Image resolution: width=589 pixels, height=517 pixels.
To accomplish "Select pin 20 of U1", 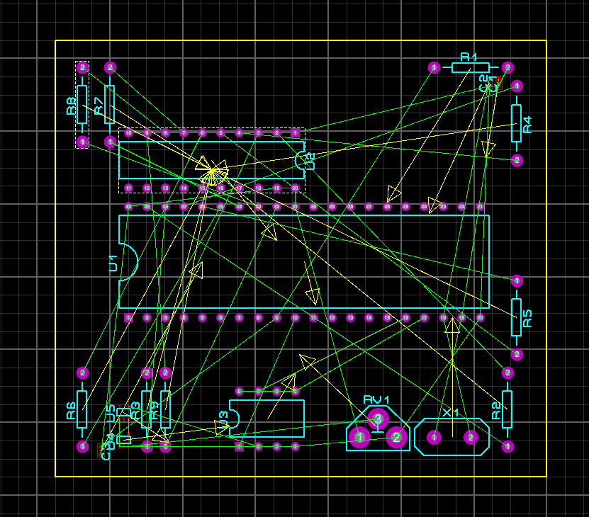I will (480, 317).
